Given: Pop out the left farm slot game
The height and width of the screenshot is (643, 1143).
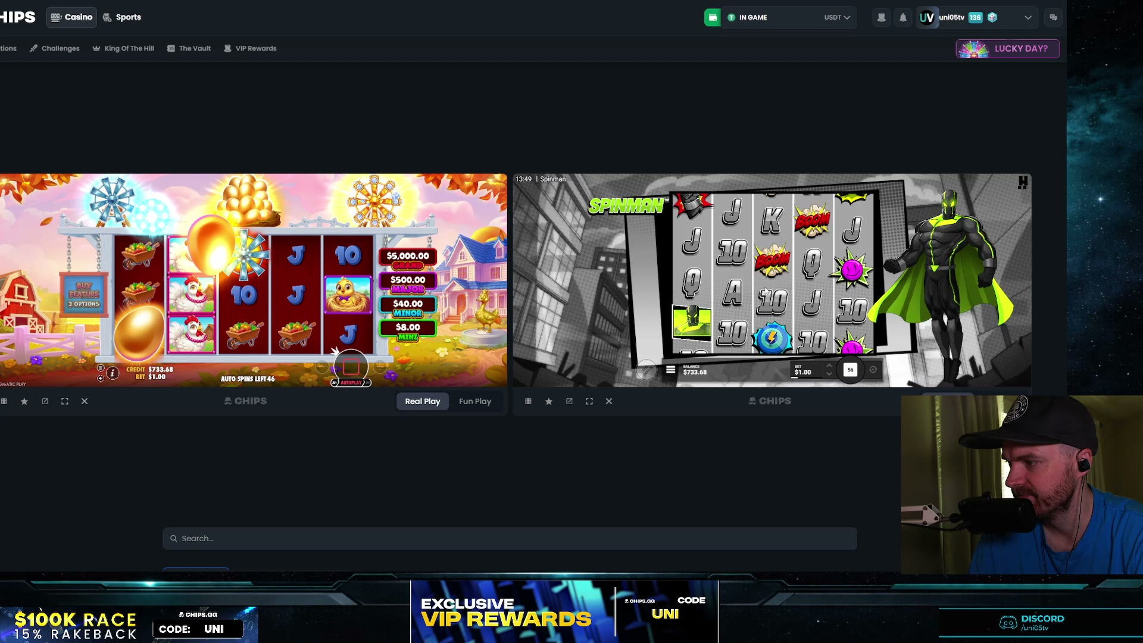Looking at the screenshot, I should (45, 401).
